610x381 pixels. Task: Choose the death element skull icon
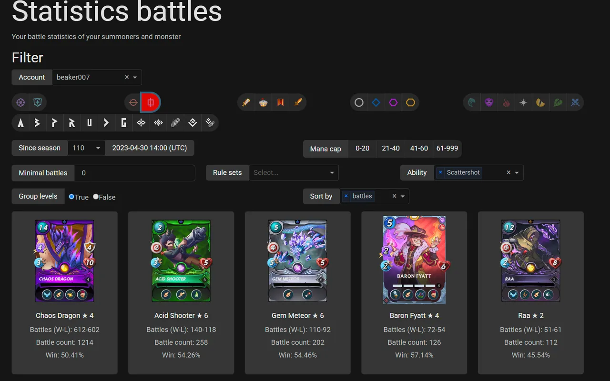click(x=489, y=102)
